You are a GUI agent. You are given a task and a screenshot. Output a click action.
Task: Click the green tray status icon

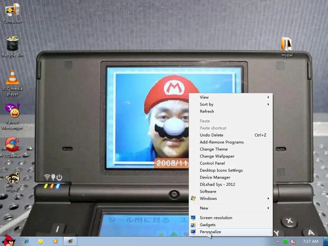(285, 242)
